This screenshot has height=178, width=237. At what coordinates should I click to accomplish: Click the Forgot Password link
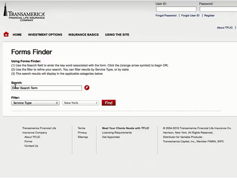pyautogui.click(x=166, y=15)
